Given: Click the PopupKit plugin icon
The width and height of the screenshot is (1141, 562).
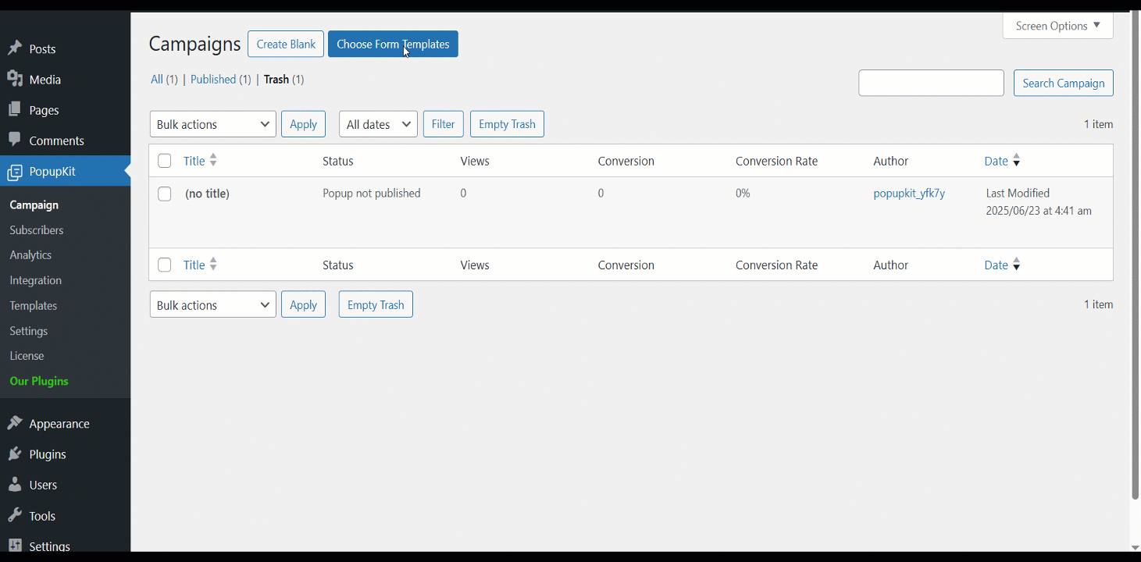Looking at the screenshot, I should [15, 171].
